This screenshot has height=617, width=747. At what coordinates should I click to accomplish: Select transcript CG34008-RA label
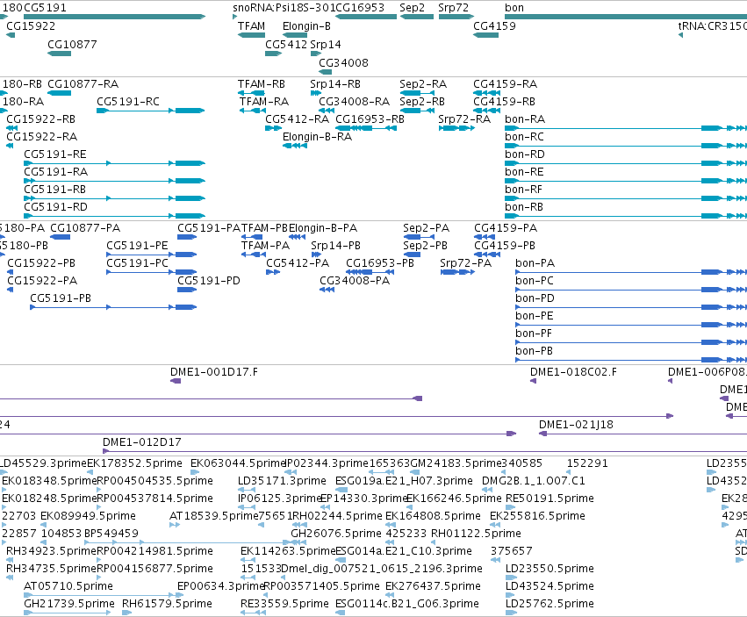pos(354,102)
